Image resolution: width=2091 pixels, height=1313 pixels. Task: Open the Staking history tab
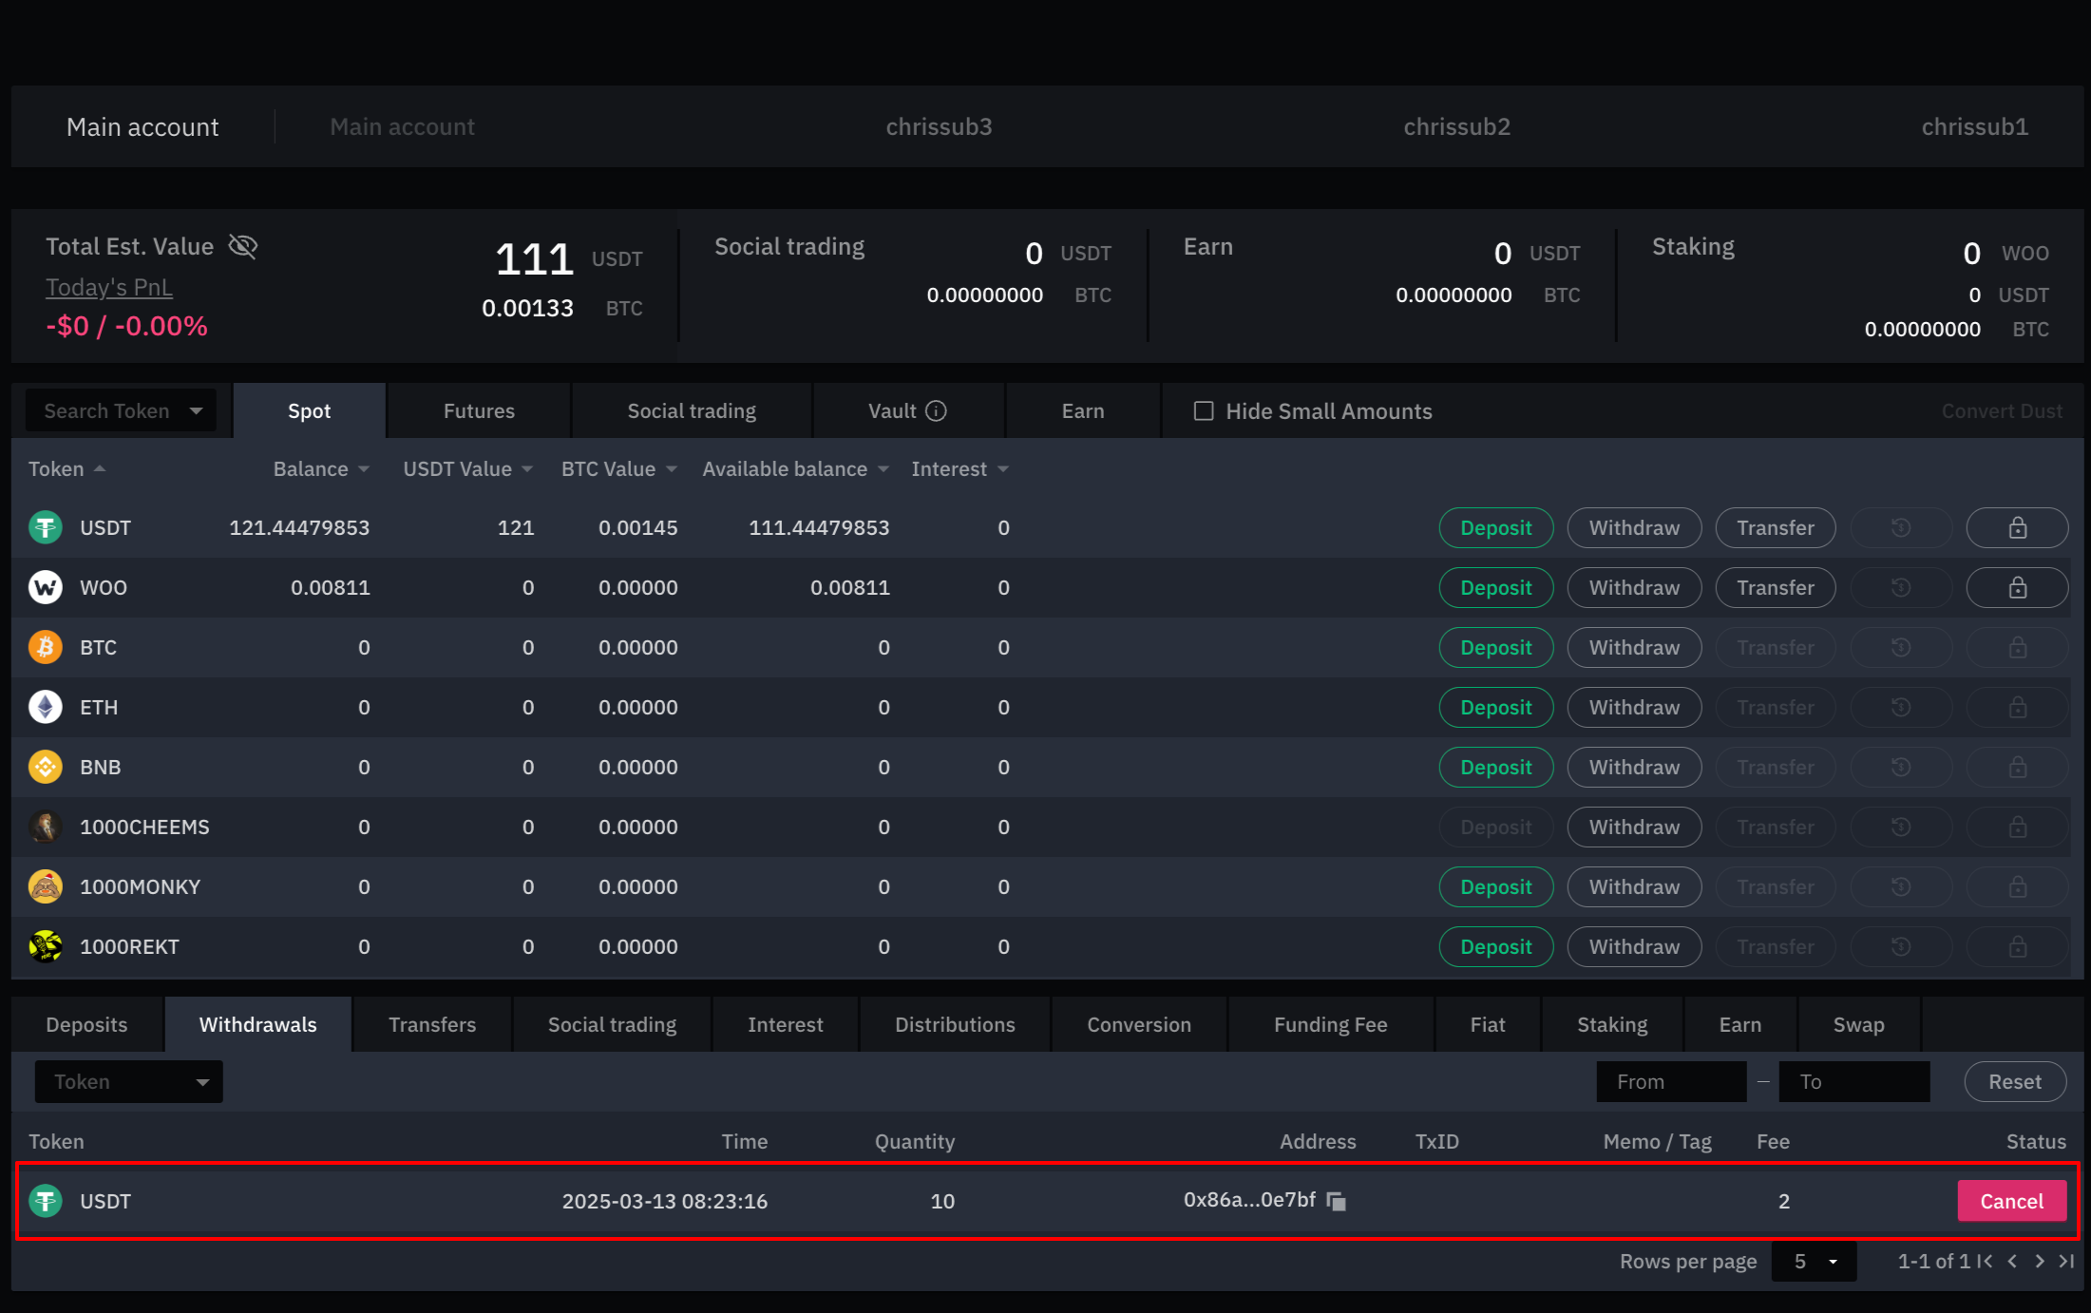point(1612,1025)
